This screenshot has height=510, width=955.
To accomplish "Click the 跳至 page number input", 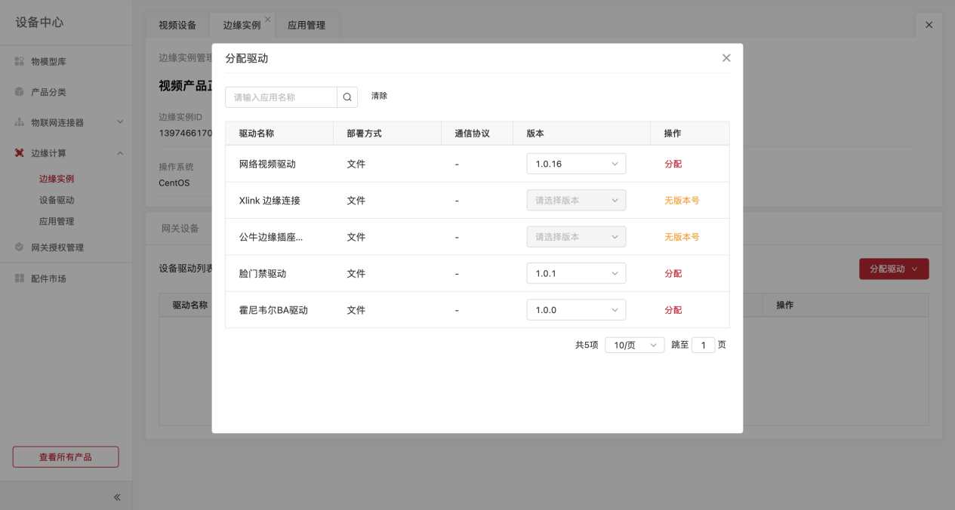I will (x=703, y=345).
